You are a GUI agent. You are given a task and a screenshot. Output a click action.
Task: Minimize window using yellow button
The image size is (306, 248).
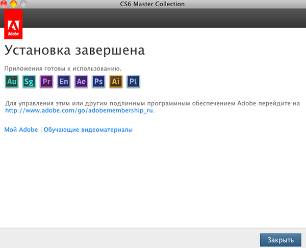pyautogui.click(x=13, y=4)
